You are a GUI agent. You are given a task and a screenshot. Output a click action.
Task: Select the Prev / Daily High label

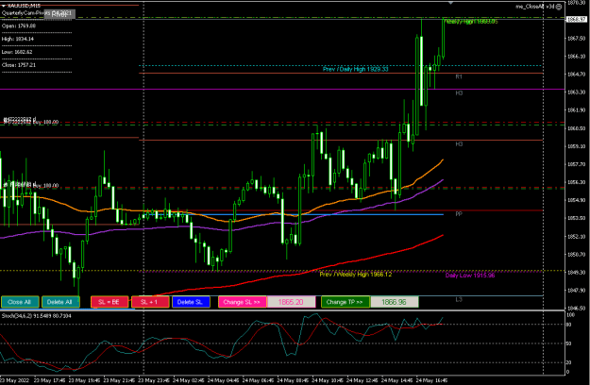(x=355, y=69)
